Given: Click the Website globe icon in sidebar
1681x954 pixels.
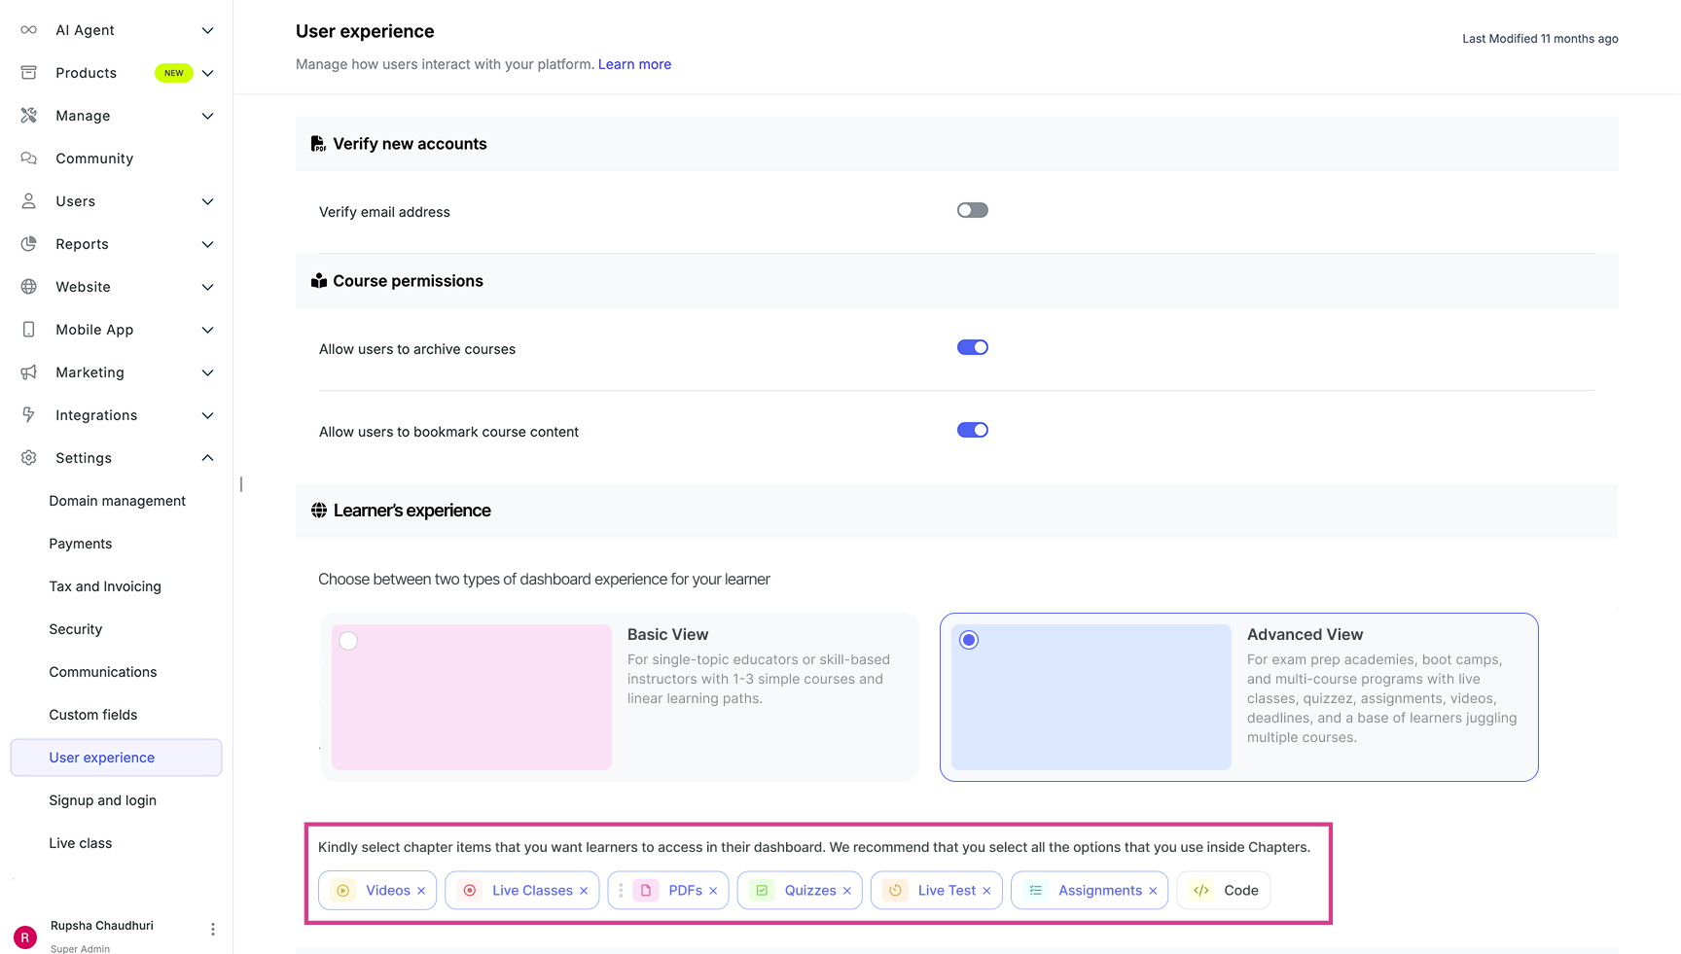Looking at the screenshot, I should pos(29,287).
